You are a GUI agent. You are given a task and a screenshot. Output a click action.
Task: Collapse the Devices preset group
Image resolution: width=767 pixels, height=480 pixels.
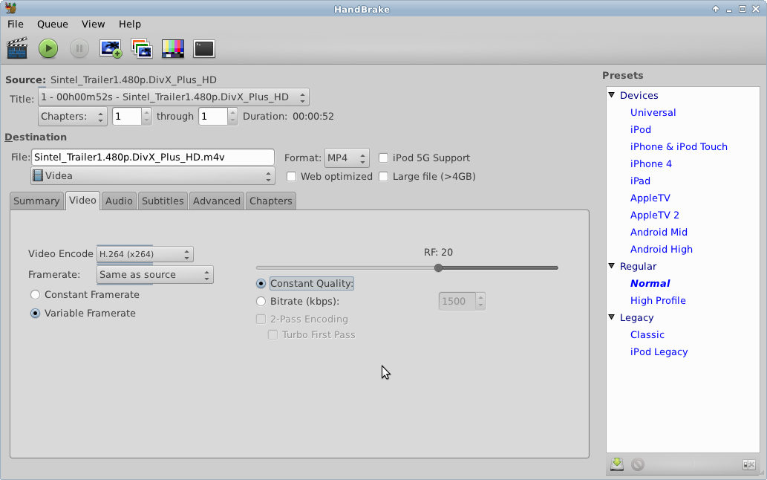click(x=612, y=95)
